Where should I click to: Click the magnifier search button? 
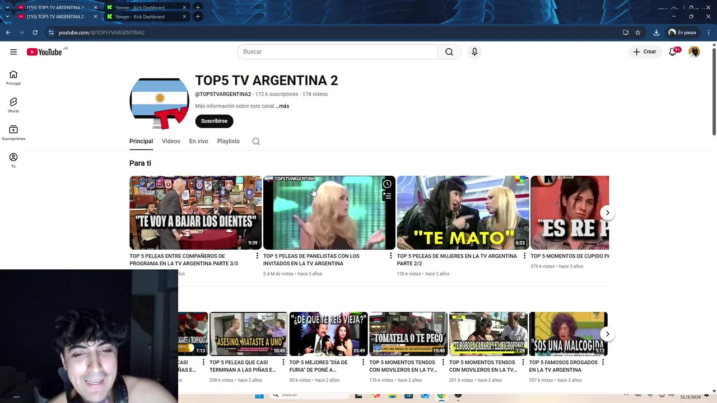pyautogui.click(x=449, y=52)
